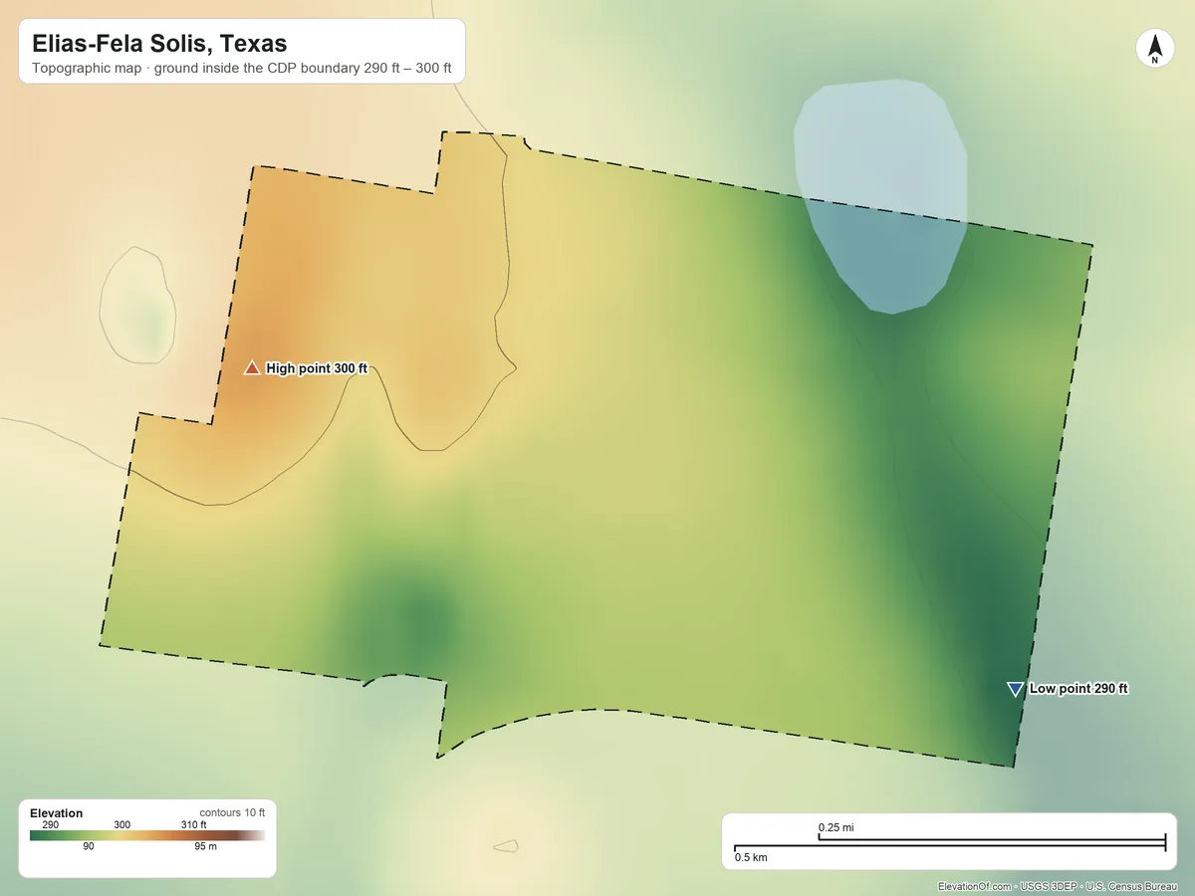The height and width of the screenshot is (896, 1195).
Task: Click the topographic map subtitle text
Action: pos(242,70)
